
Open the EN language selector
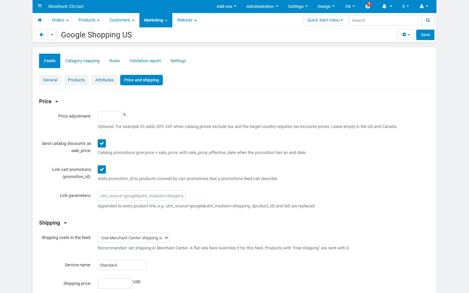[350, 6]
